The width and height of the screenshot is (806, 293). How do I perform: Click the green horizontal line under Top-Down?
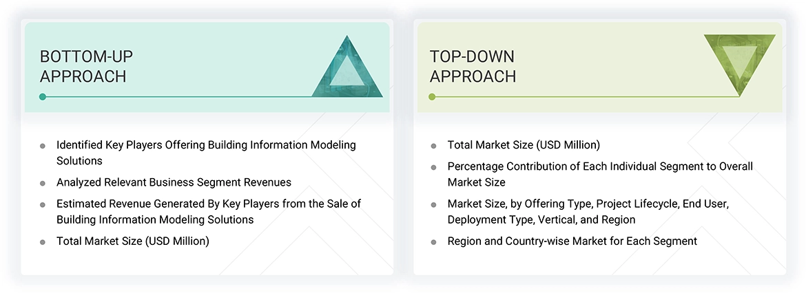tap(586, 97)
